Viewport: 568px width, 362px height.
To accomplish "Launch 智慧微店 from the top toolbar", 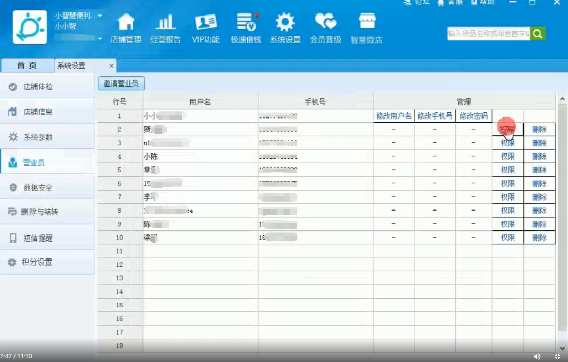I will coord(365,27).
